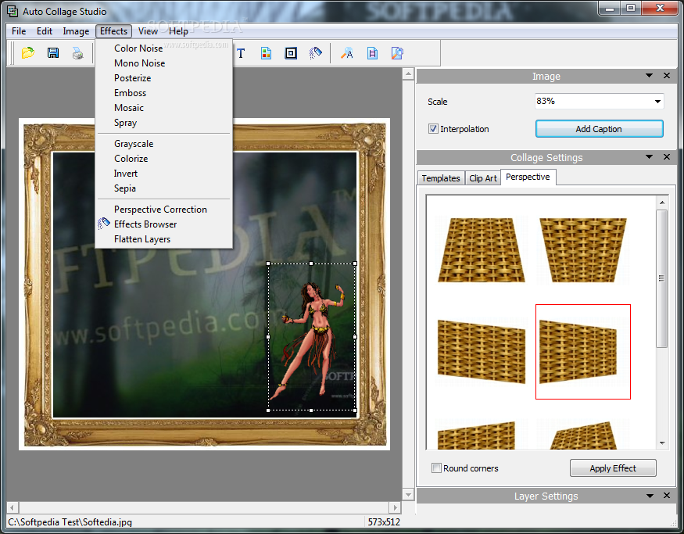Collapse the Collage Settings panel arrow

[649, 156]
